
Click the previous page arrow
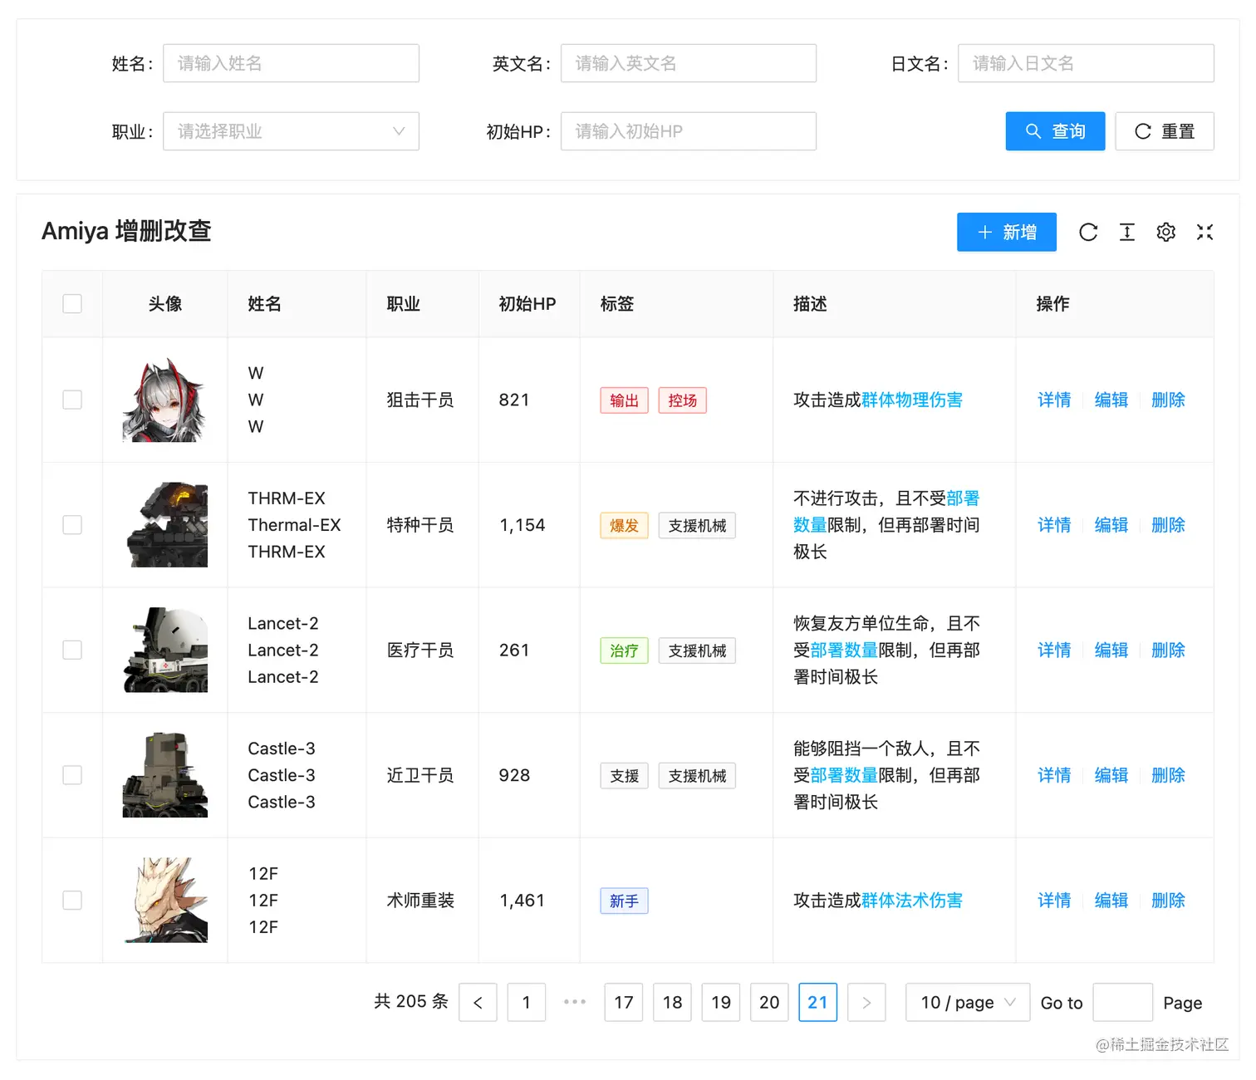tap(478, 1003)
